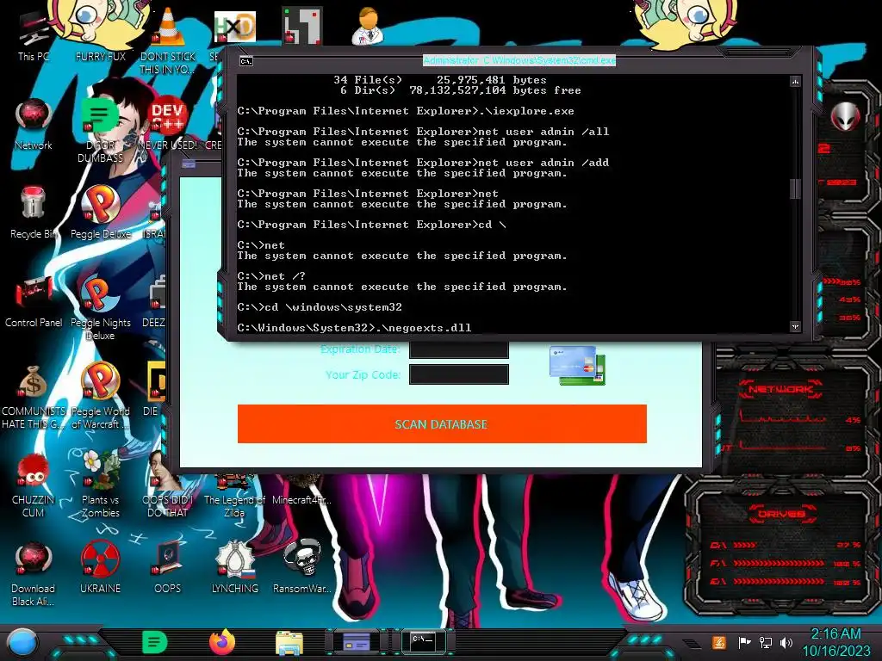Launch Peggle Nights Deluxe
This screenshot has height=661, width=882.
tap(100, 306)
